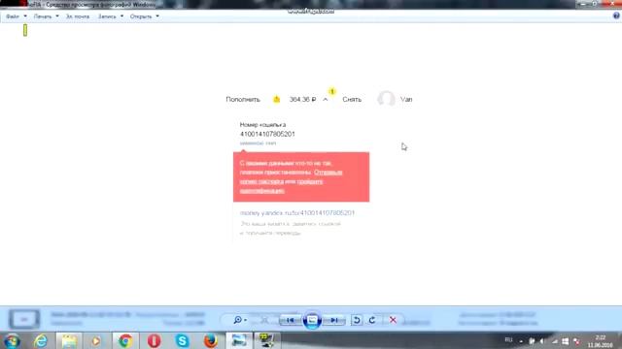
Task: Open Opera browser from taskbar
Action: (x=154, y=340)
